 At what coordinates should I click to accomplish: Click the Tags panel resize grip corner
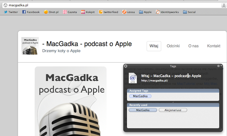[221, 130]
